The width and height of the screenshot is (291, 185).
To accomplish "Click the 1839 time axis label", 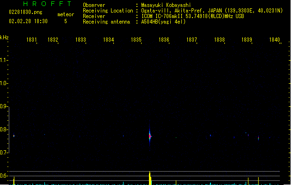I will [x=247, y=40].
